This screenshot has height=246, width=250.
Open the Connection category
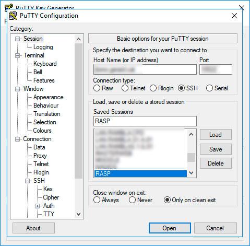click(37, 139)
